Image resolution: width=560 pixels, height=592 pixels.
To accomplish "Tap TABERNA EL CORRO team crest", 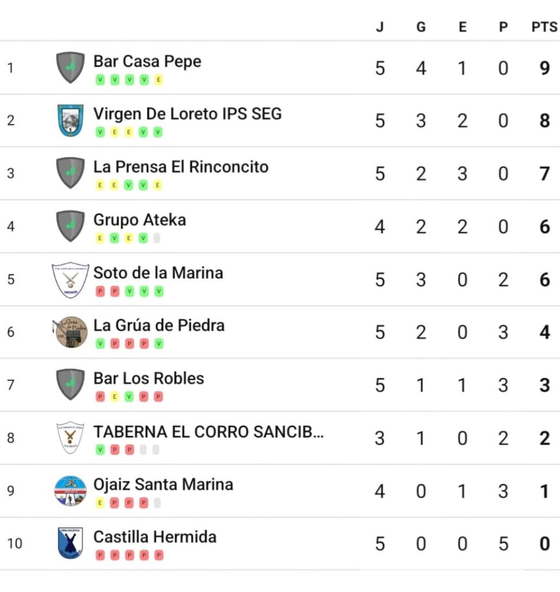I will tap(70, 438).
